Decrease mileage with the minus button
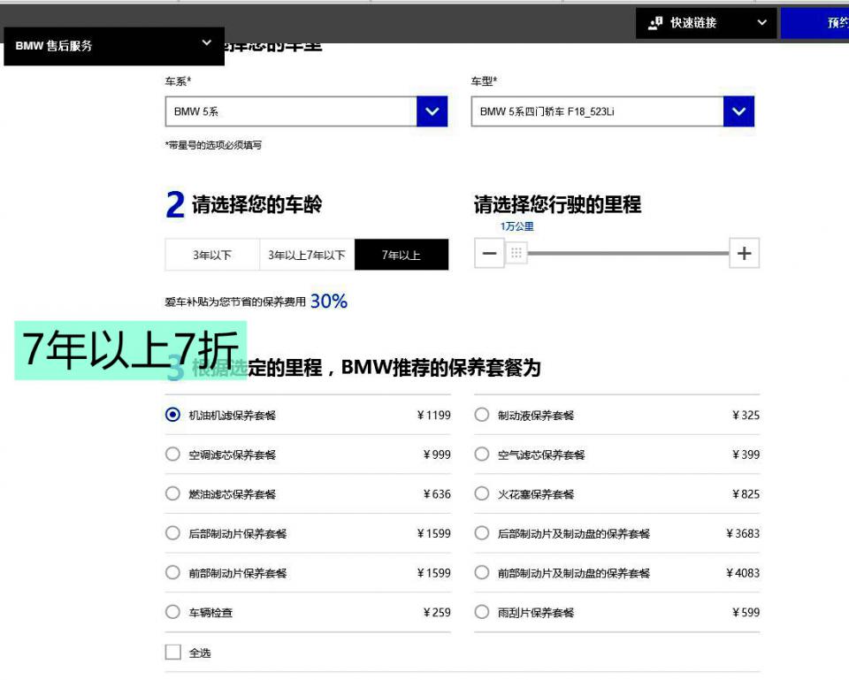 coord(489,253)
